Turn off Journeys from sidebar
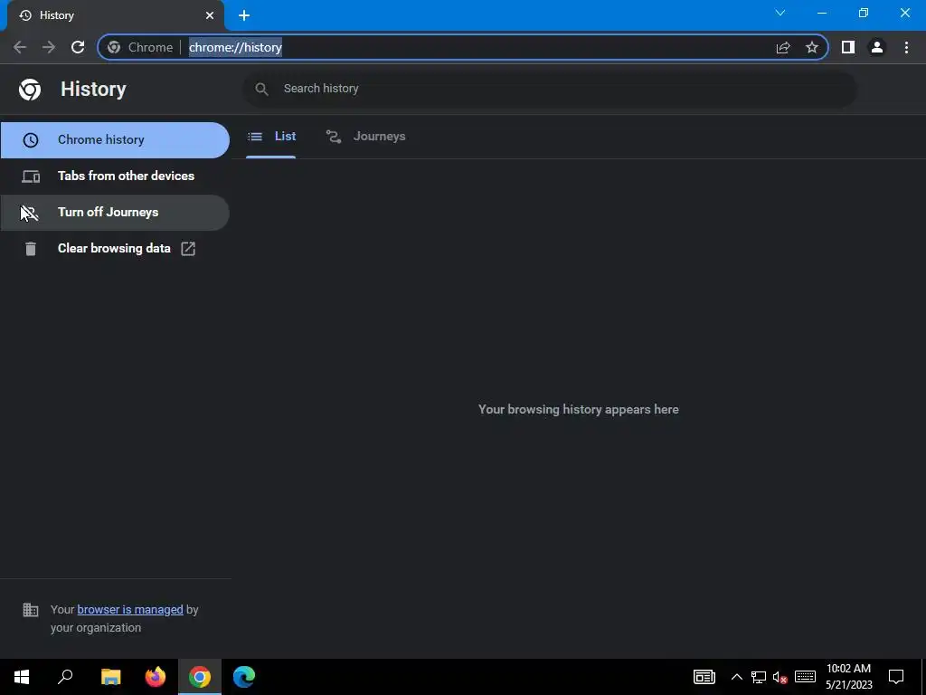 (x=115, y=212)
